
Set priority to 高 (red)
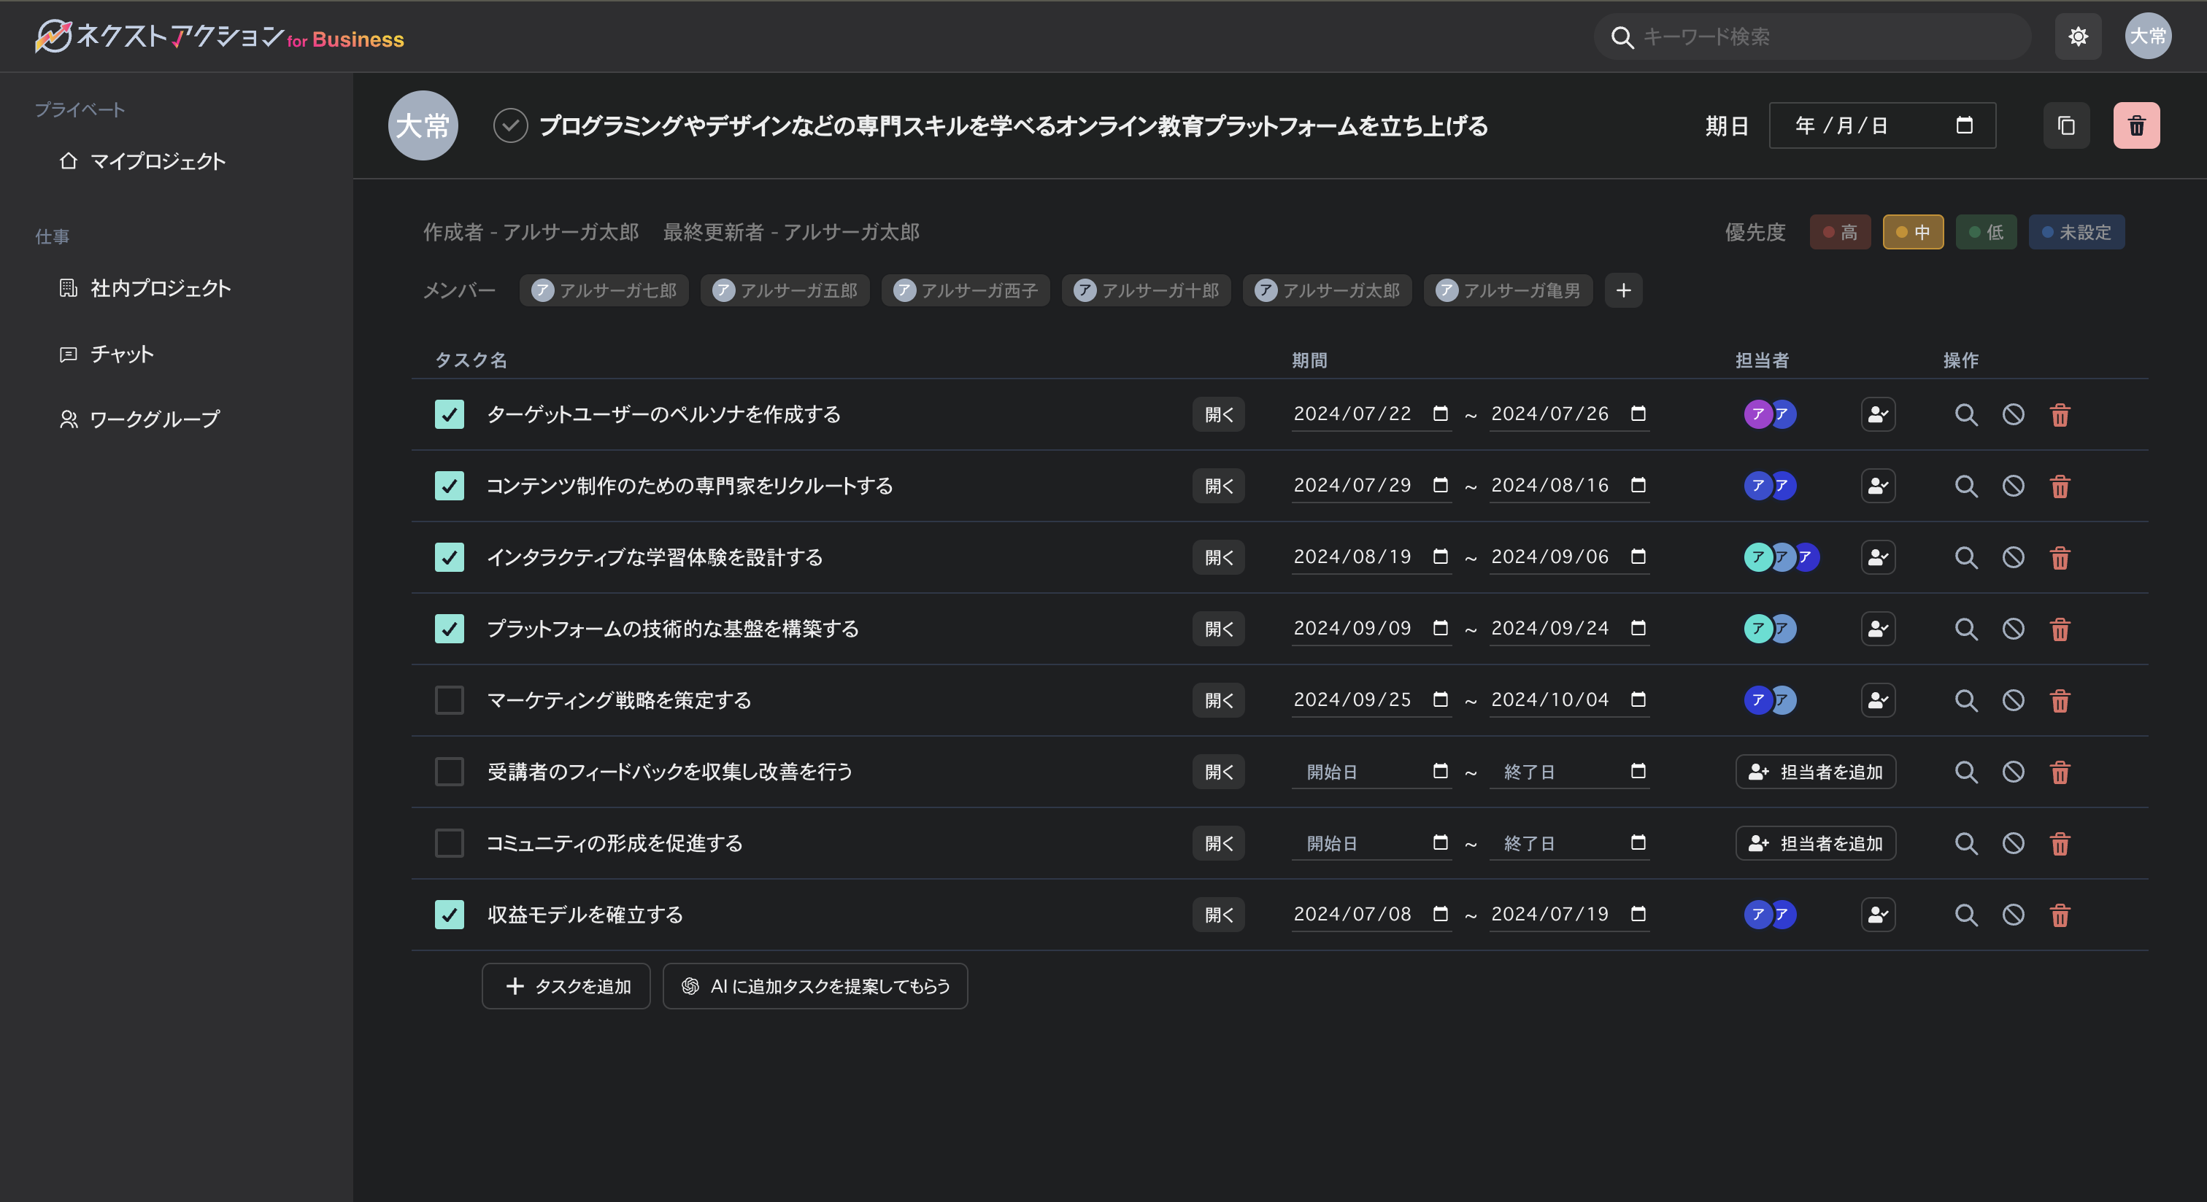click(1839, 232)
